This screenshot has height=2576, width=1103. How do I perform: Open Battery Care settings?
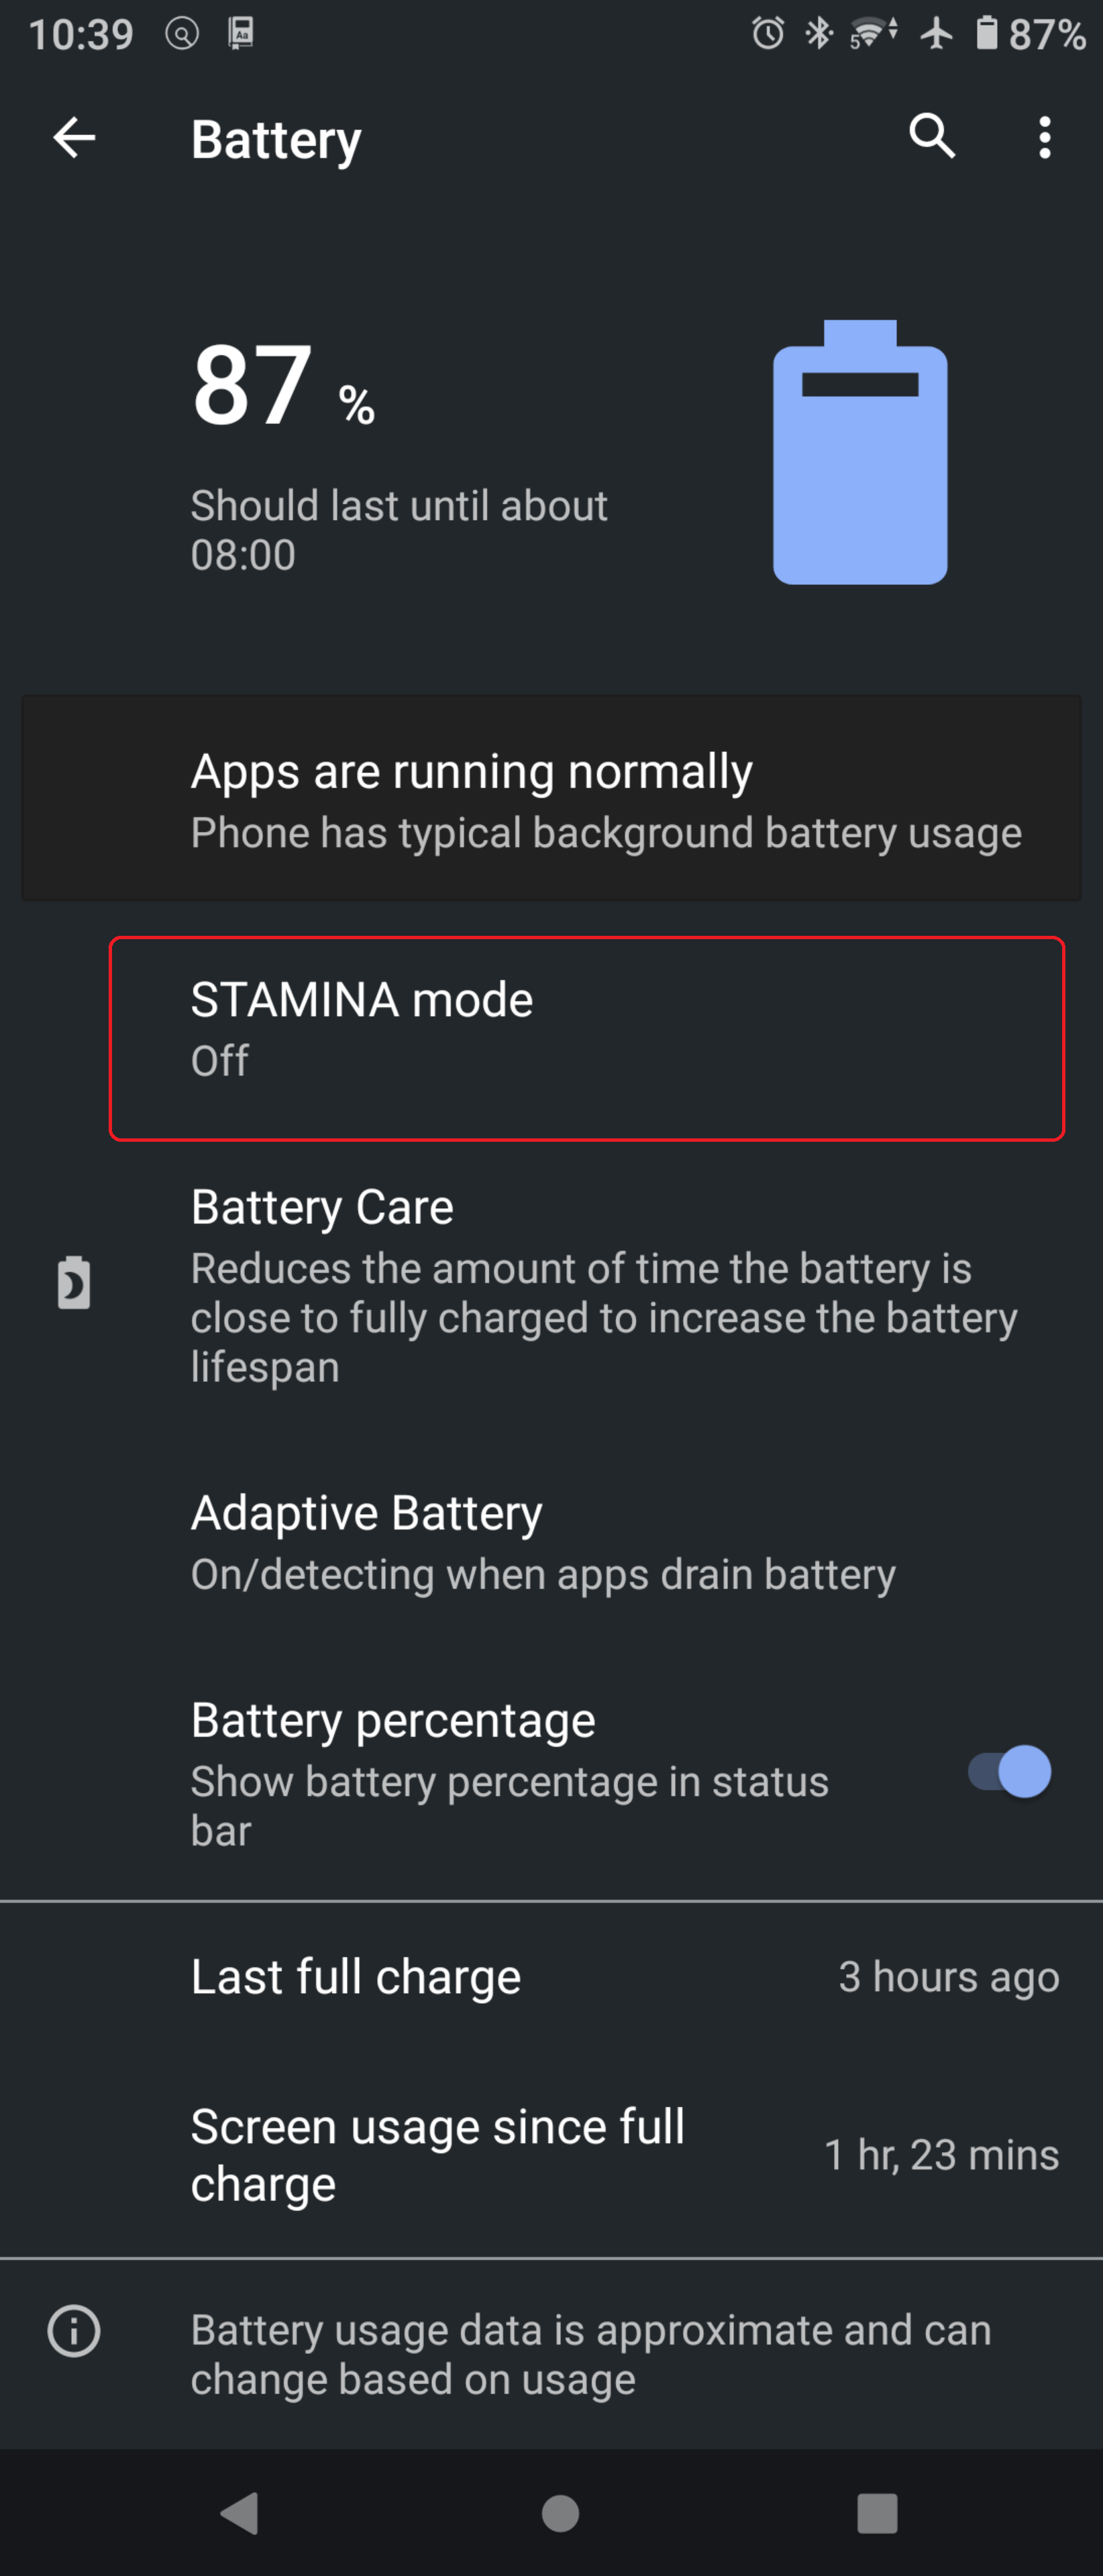(551, 1286)
